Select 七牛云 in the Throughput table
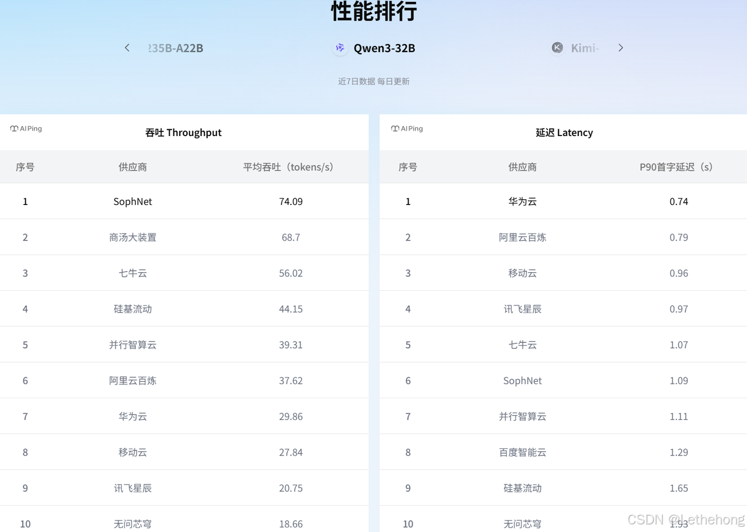The height and width of the screenshot is (532, 747). [132, 273]
